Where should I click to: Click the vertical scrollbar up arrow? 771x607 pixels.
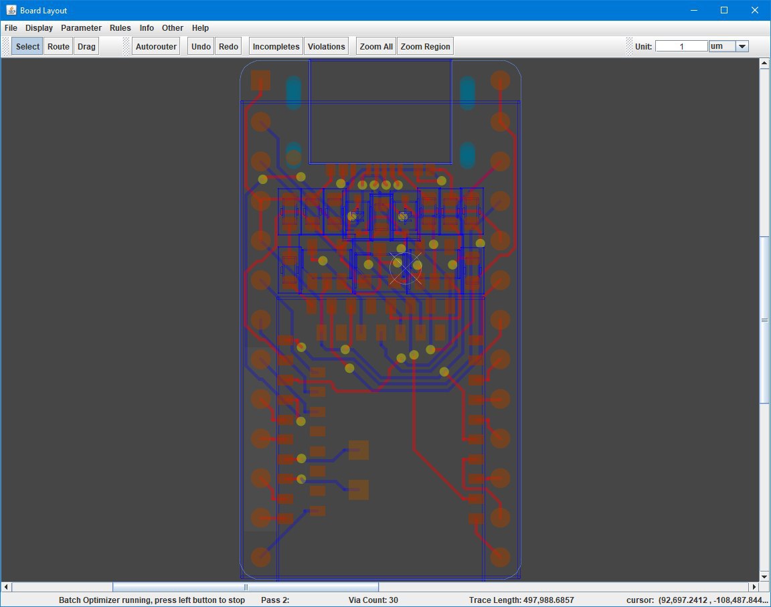[x=764, y=63]
